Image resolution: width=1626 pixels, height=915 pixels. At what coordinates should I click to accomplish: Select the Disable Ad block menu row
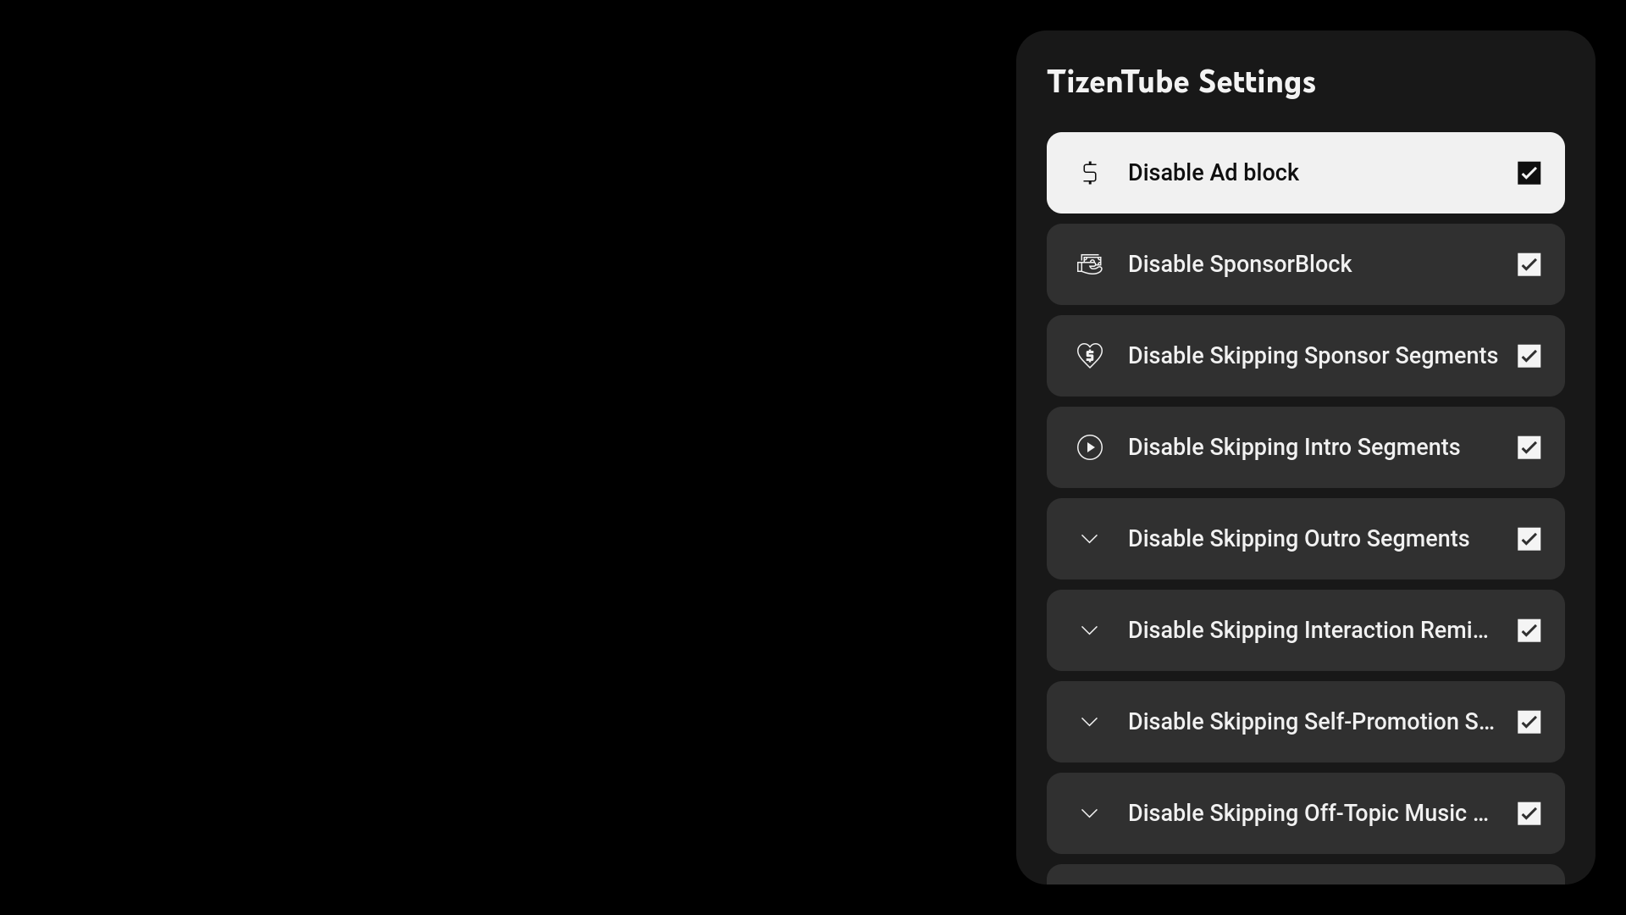point(1305,173)
